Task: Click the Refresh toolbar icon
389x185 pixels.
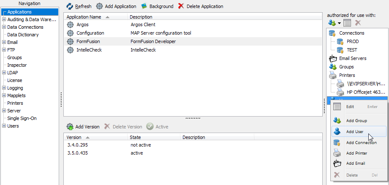Action: [70, 6]
